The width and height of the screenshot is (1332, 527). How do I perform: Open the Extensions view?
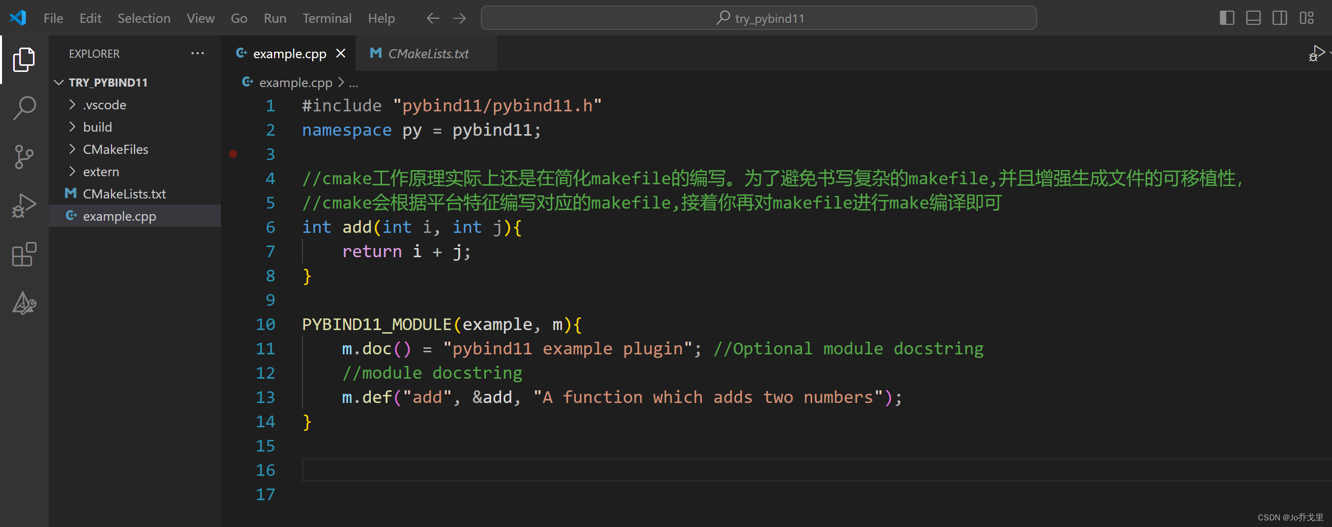(23, 254)
